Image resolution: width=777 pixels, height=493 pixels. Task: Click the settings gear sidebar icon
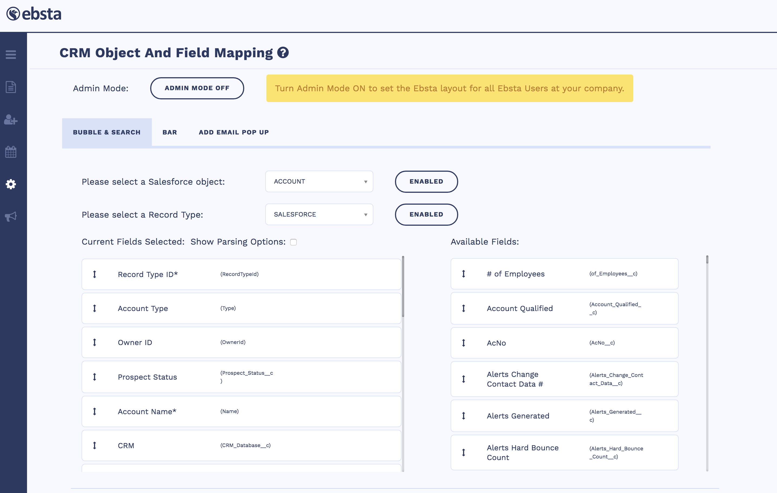(x=11, y=184)
